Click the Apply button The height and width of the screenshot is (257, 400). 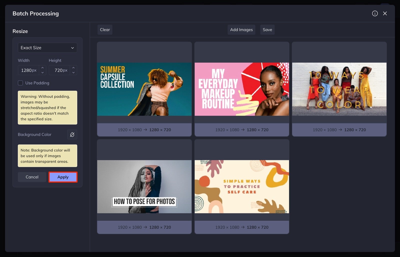click(63, 177)
